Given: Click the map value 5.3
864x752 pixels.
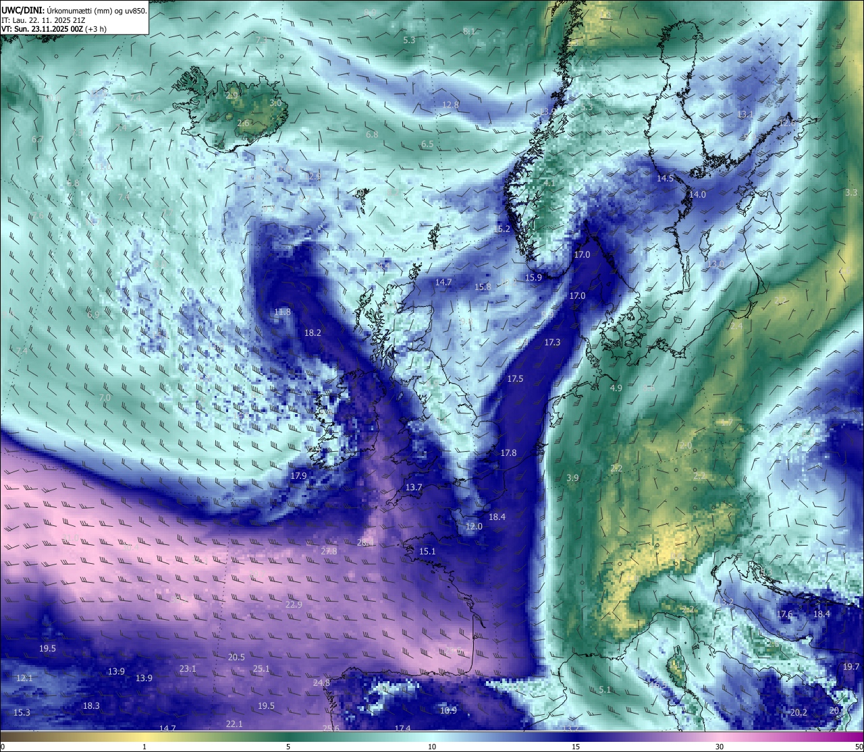Looking at the screenshot, I should click(409, 40).
